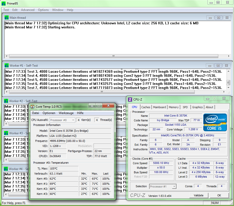Click the Frequenz value 4999.83MHz field
234x206 pixels.
80,141
